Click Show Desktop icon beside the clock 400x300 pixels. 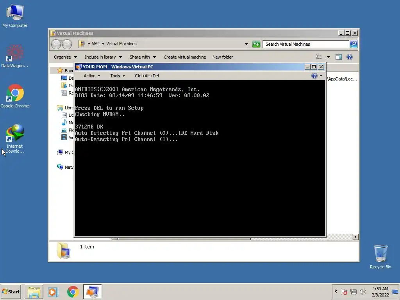[x=395, y=292]
